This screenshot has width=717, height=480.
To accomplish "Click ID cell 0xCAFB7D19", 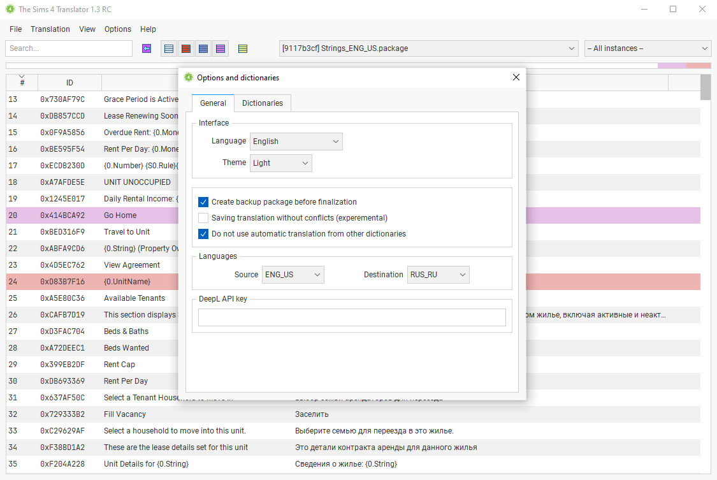I will click(x=62, y=314).
